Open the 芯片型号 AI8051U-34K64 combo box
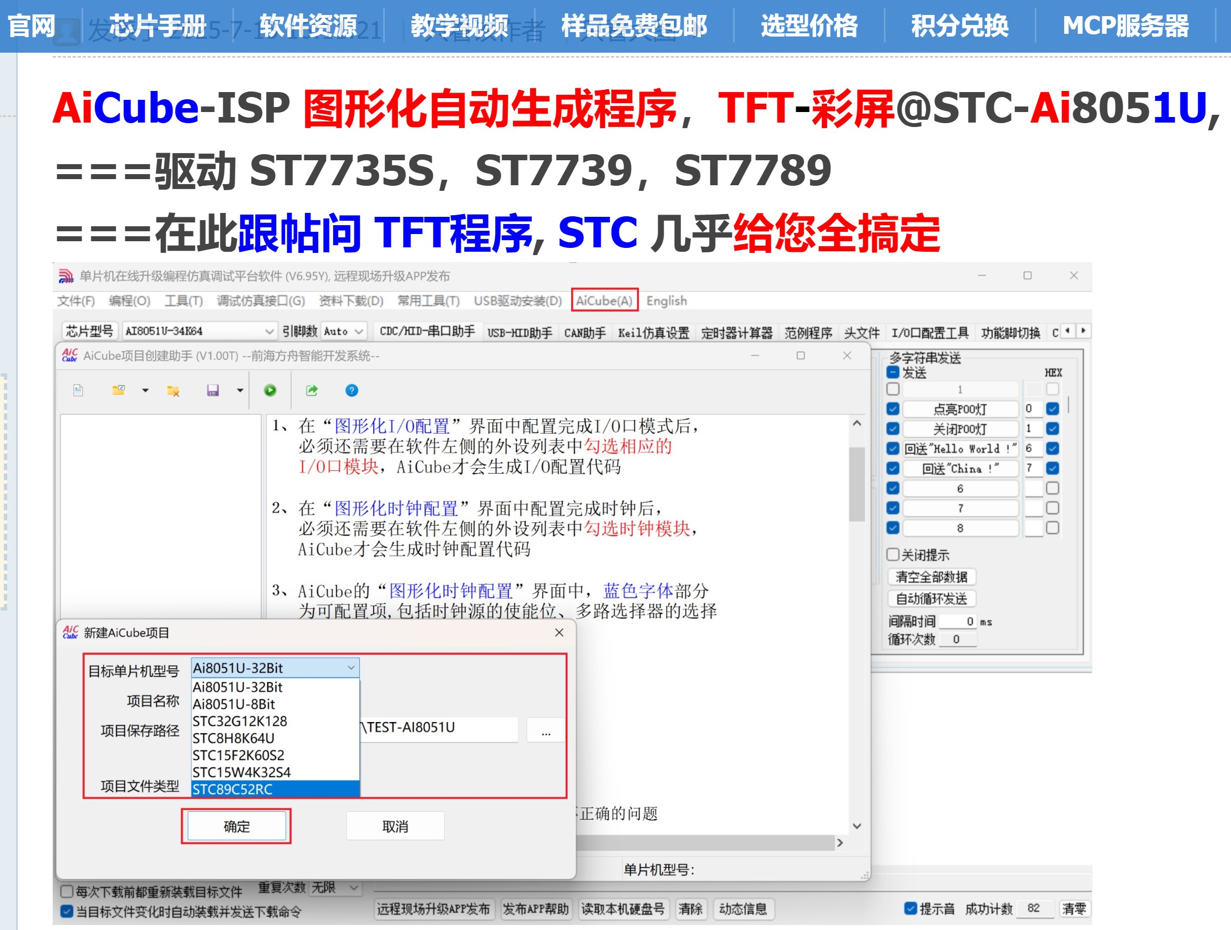The height and width of the screenshot is (930, 1231). click(199, 332)
